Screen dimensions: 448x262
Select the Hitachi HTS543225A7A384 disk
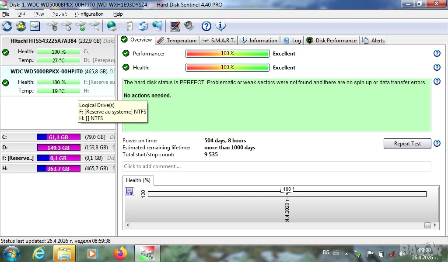[x=43, y=41]
